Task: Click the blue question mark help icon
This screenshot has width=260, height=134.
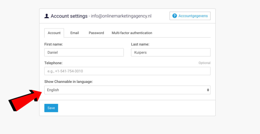Action: (174, 16)
